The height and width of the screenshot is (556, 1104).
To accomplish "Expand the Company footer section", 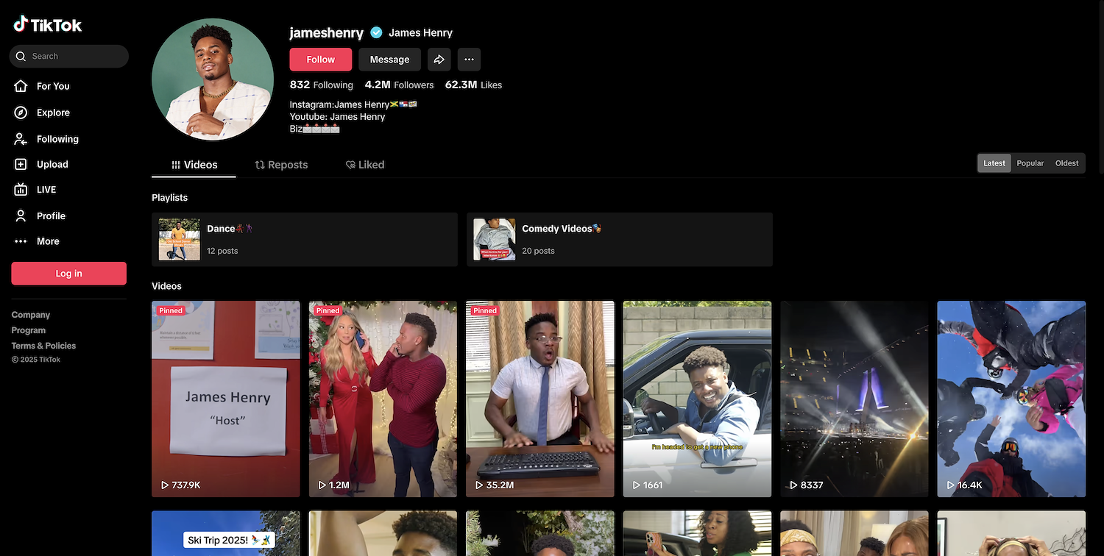I will pyautogui.click(x=31, y=315).
